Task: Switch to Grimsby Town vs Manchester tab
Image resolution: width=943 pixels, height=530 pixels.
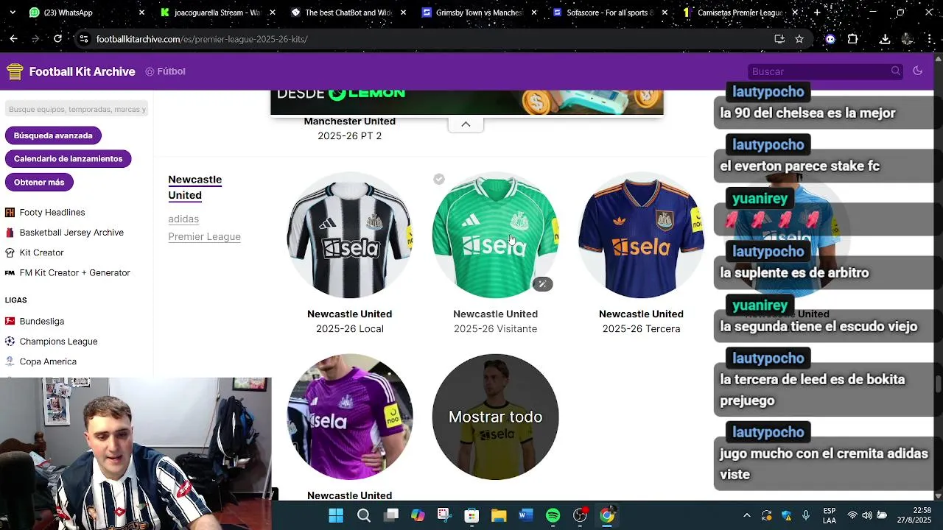Action: click(479, 13)
